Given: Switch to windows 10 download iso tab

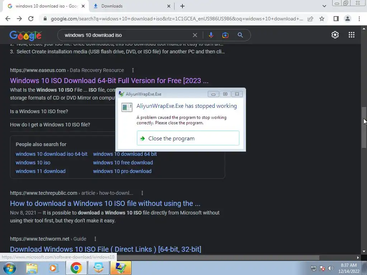Looking at the screenshot, I should [x=46, y=6].
